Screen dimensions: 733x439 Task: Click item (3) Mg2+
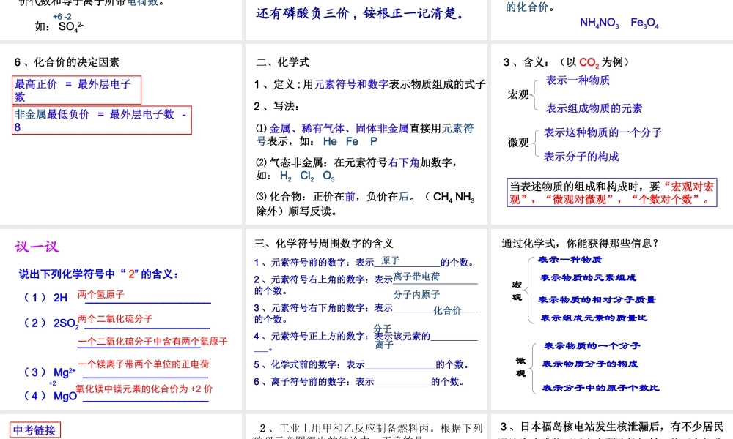pos(50,372)
